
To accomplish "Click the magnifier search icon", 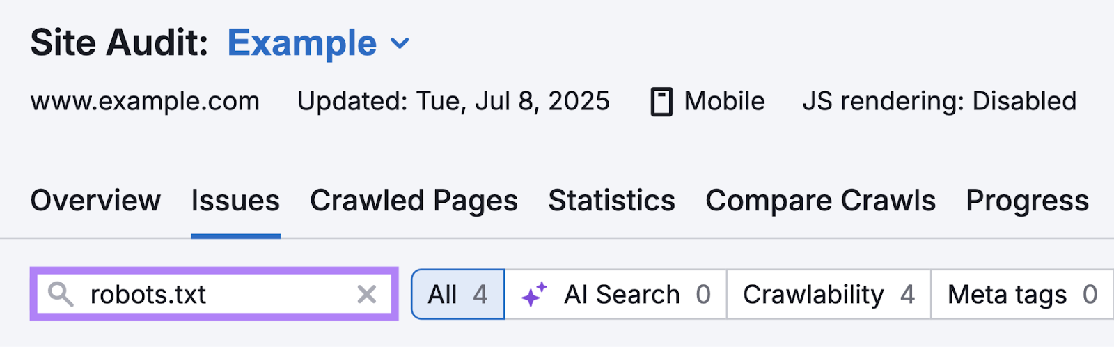I will click(x=61, y=295).
